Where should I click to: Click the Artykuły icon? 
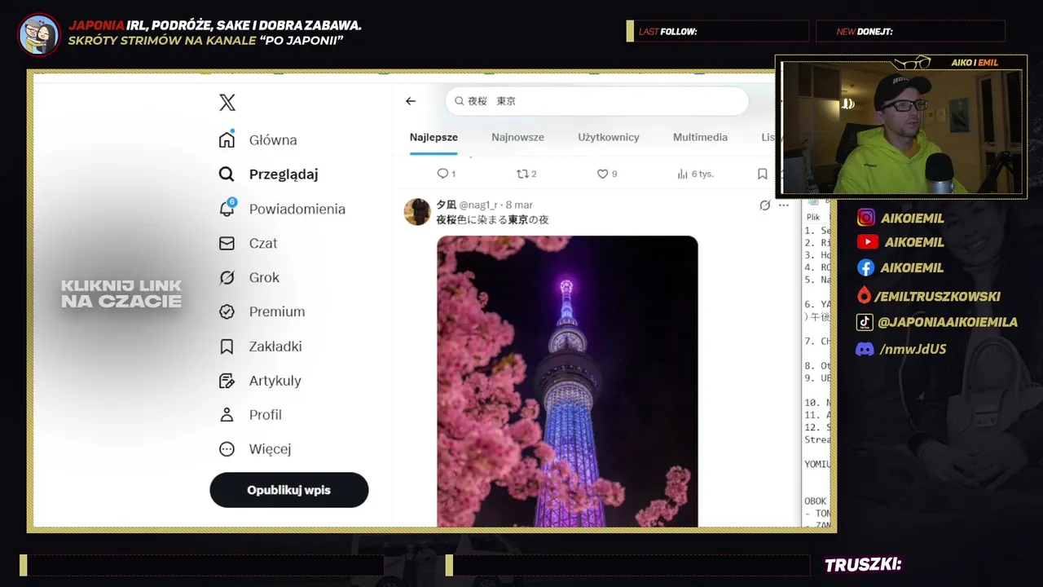[x=227, y=381]
